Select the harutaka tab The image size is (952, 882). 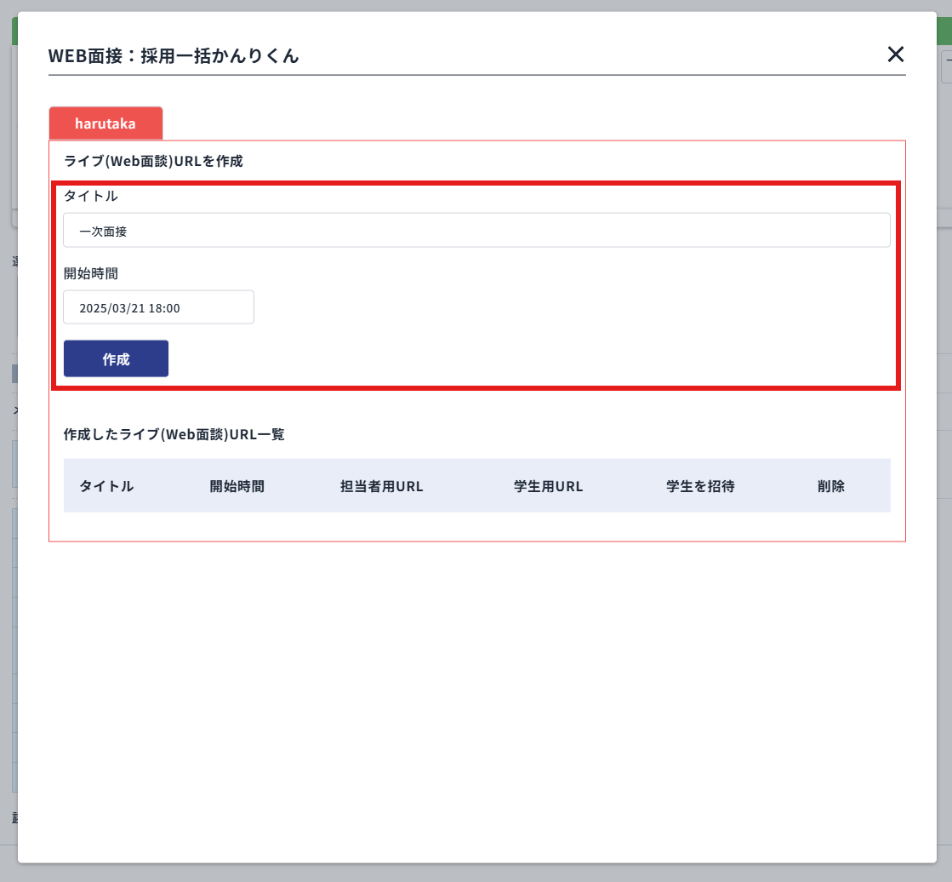click(105, 123)
